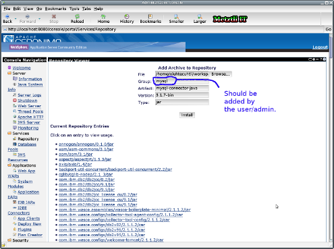This screenshot has width=334, height=249.
Task: Click the Group input field
Action: [x=182, y=81]
